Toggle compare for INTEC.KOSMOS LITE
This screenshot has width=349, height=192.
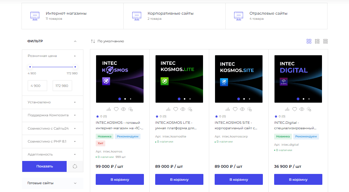click(168, 109)
